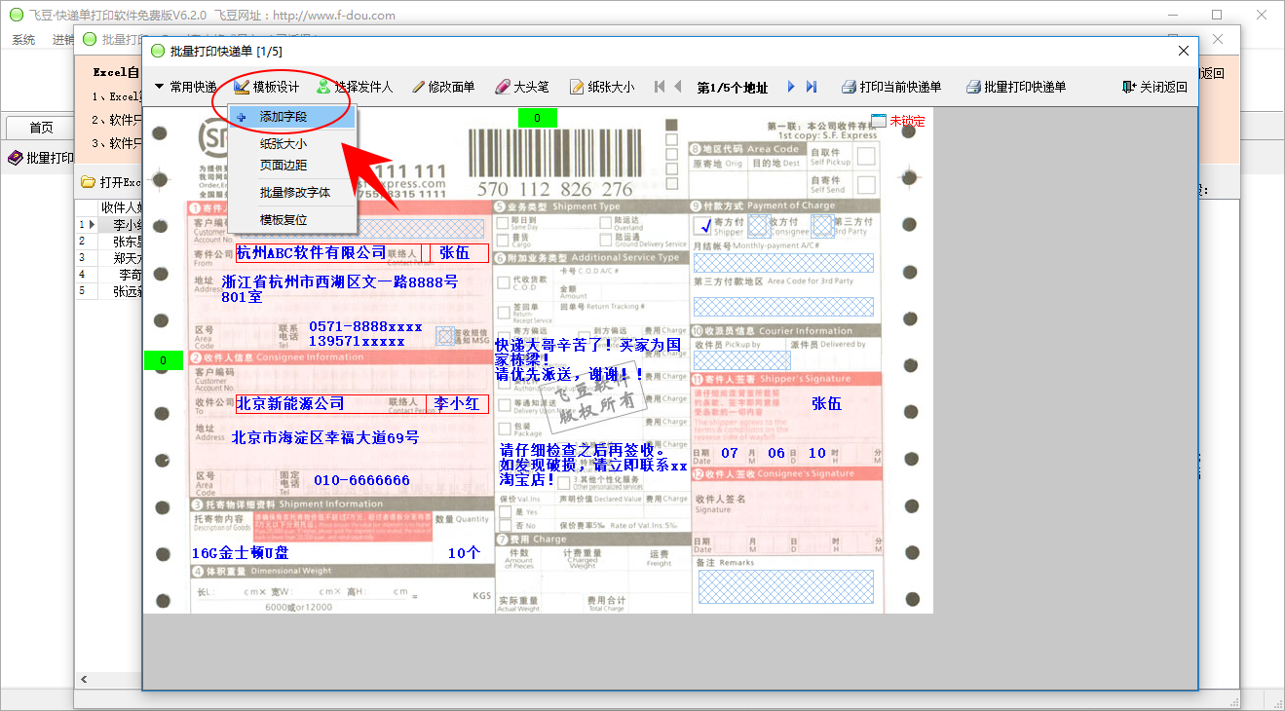
Task: Choose 批量修改字体 menu entry
Action: (292, 193)
